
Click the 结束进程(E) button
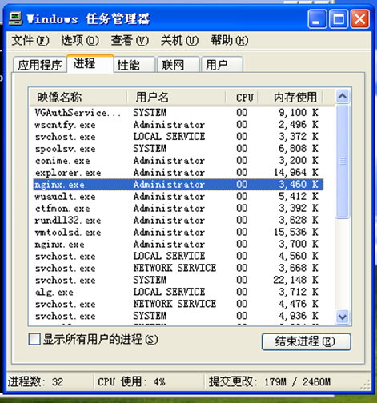307,341
